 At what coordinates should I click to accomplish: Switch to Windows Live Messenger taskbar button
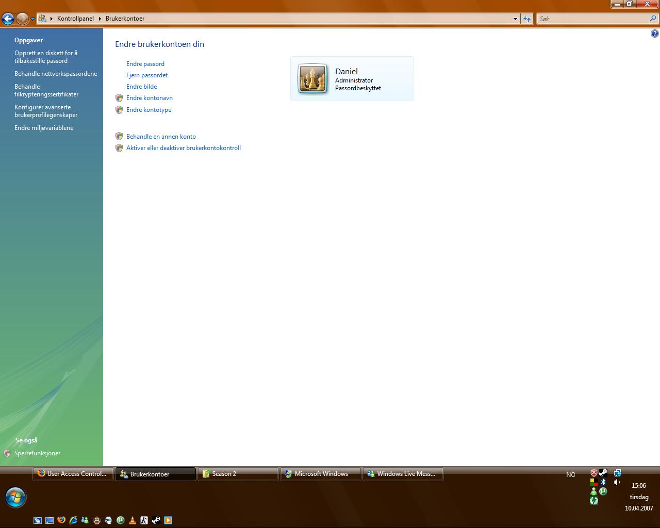coord(403,474)
